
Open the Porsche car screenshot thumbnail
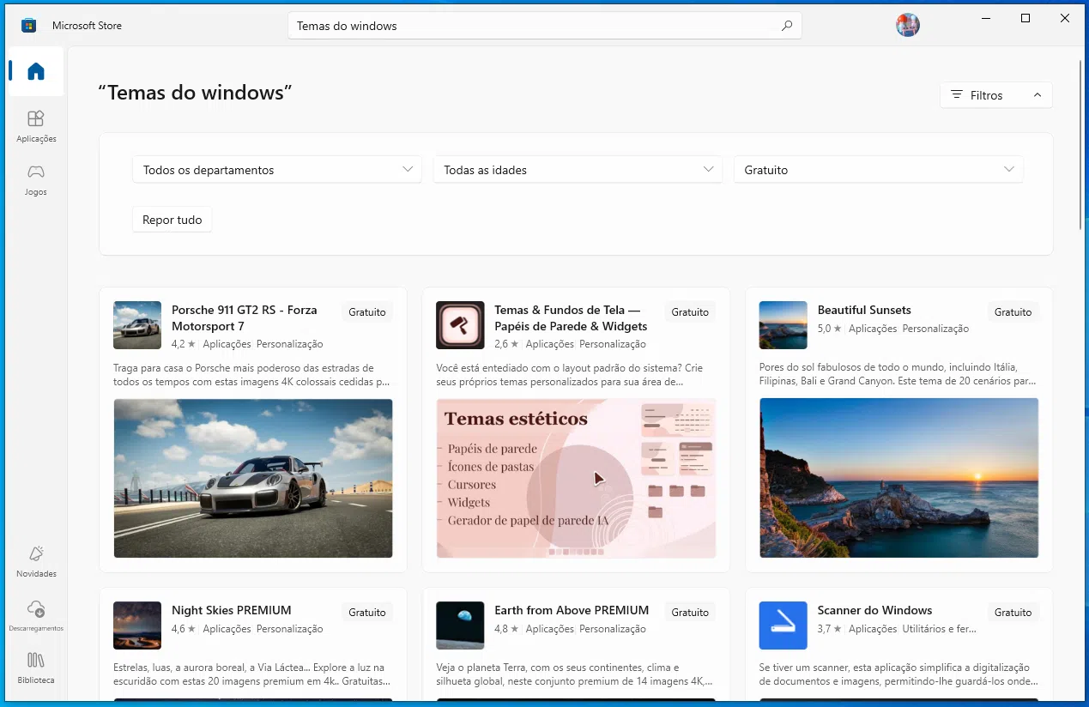[x=253, y=478]
